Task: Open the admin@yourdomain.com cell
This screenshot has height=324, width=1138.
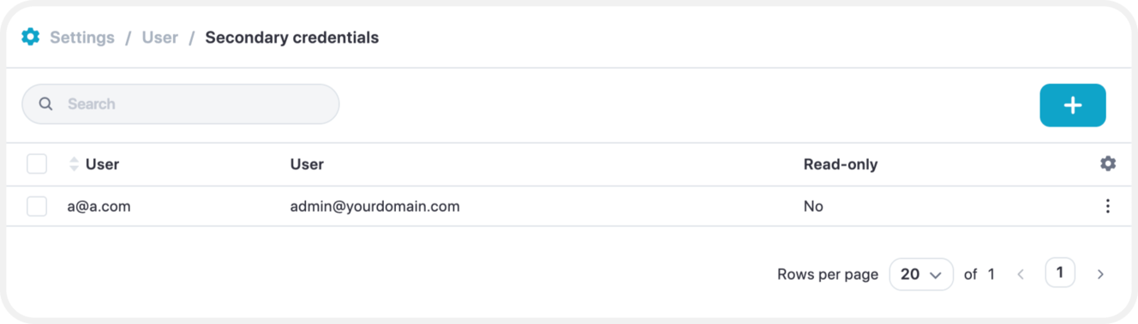Action: tap(375, 206)
